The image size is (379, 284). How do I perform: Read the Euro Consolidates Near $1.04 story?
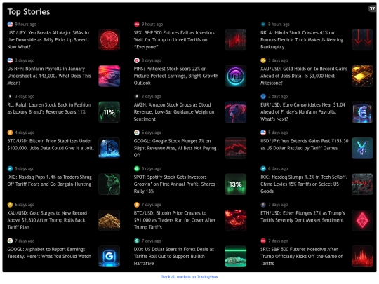(302, 111)
